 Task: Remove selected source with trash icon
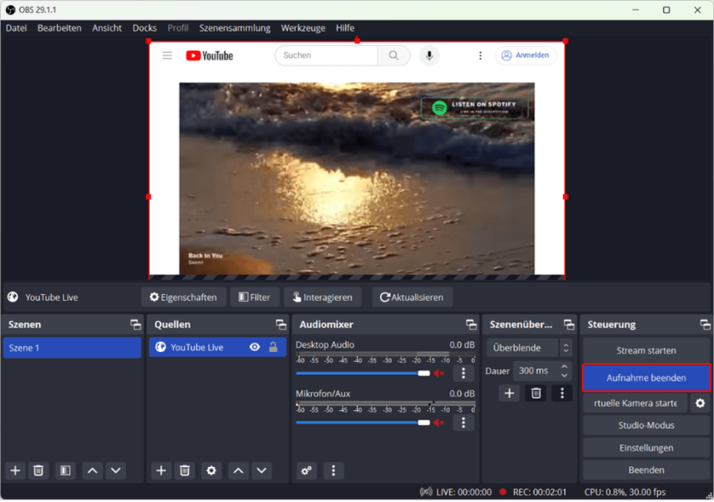click(184, 470)
